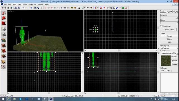Select the Apply Overlays tool
This screenshot has width=179, height=101.
click(4, 56)
